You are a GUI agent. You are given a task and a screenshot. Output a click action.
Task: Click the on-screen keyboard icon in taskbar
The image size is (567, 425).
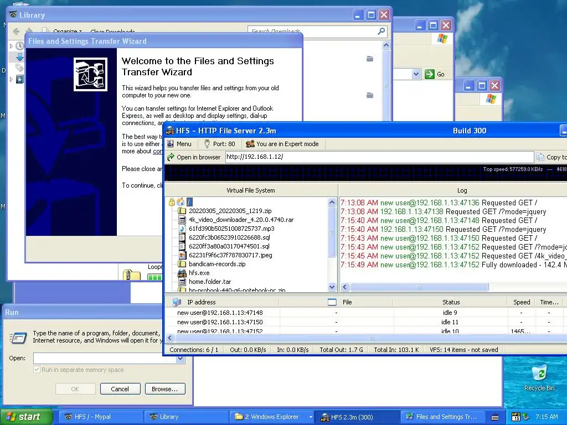(495, 417)
